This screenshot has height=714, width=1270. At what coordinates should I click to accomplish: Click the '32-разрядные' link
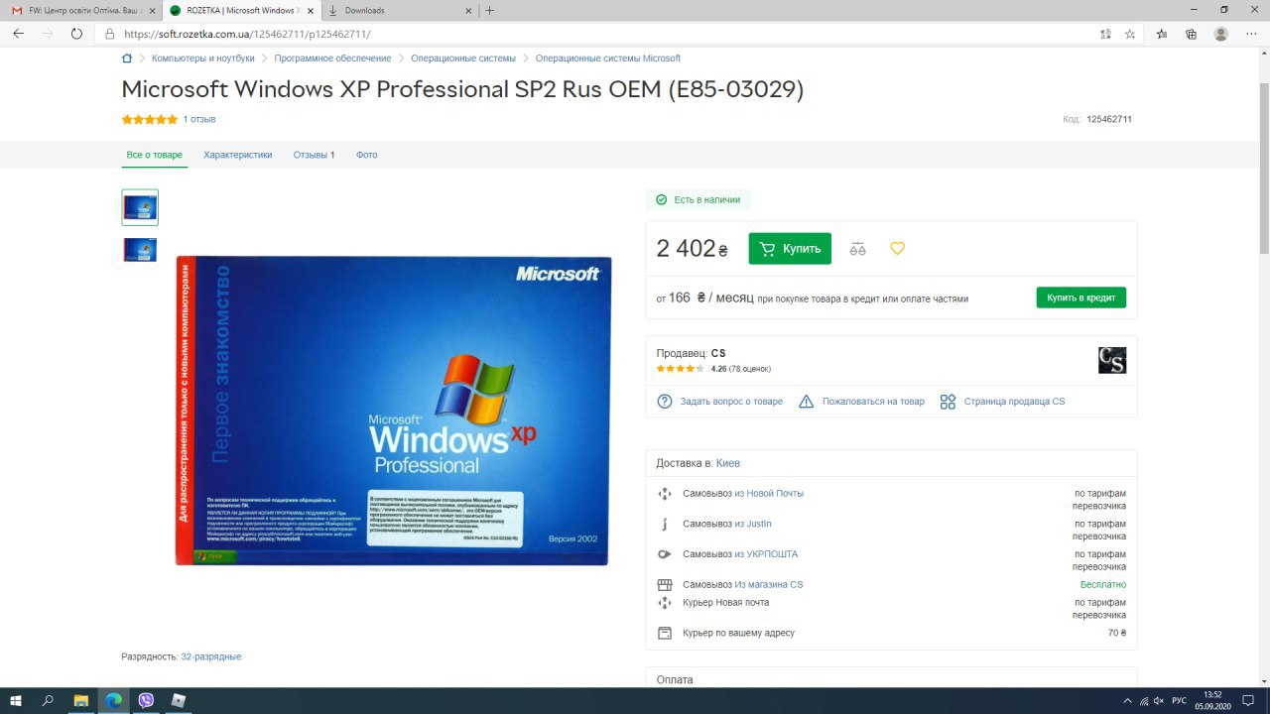211,656
